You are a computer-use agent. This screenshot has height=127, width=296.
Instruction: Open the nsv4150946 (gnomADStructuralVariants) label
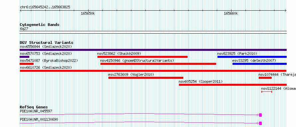pos(137,61)
